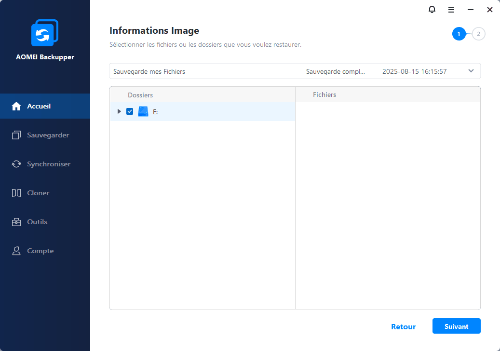Open the backup version dropdown arrow
This screenshot has width=500, height=351.
[471, 71]
